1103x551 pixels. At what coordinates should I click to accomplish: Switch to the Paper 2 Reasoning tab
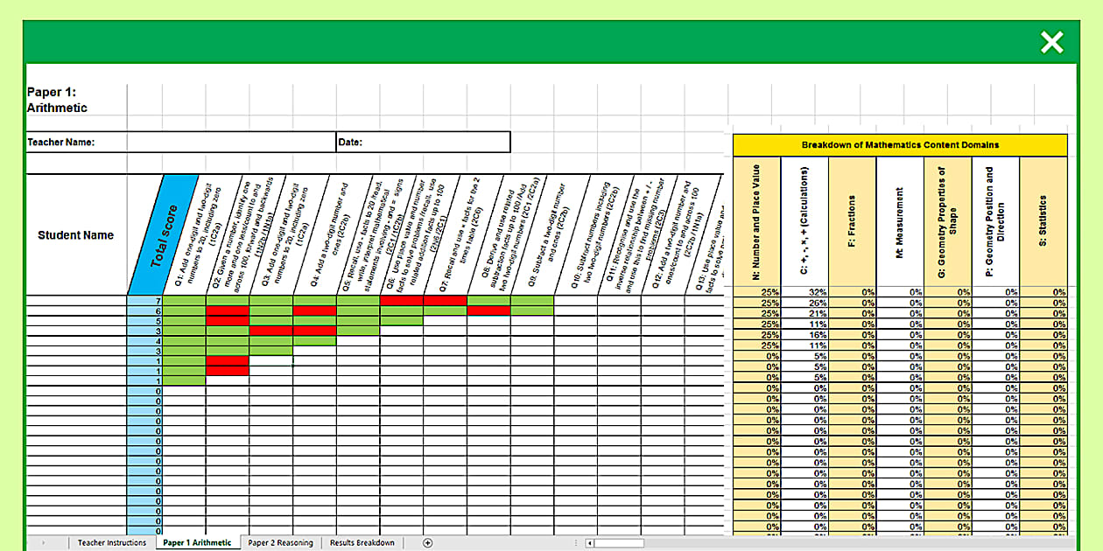[x=280, y=543]
